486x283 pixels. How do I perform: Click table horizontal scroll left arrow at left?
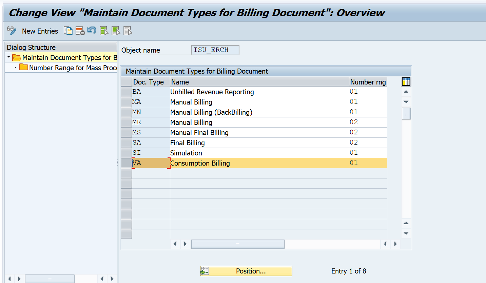tap(175, 244)
